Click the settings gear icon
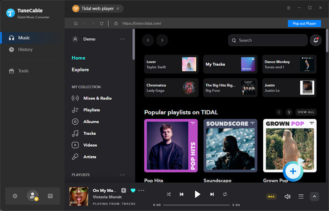This screenshot has height=211, width=329. coord(15,196)
